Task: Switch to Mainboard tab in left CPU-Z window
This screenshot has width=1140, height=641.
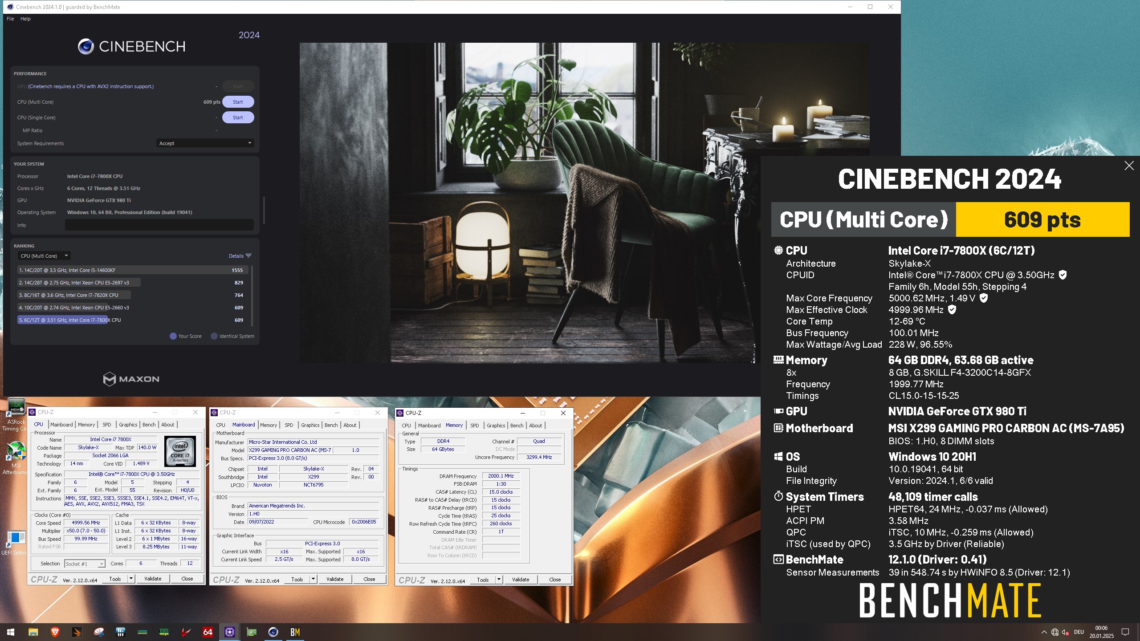Action: 61,425
